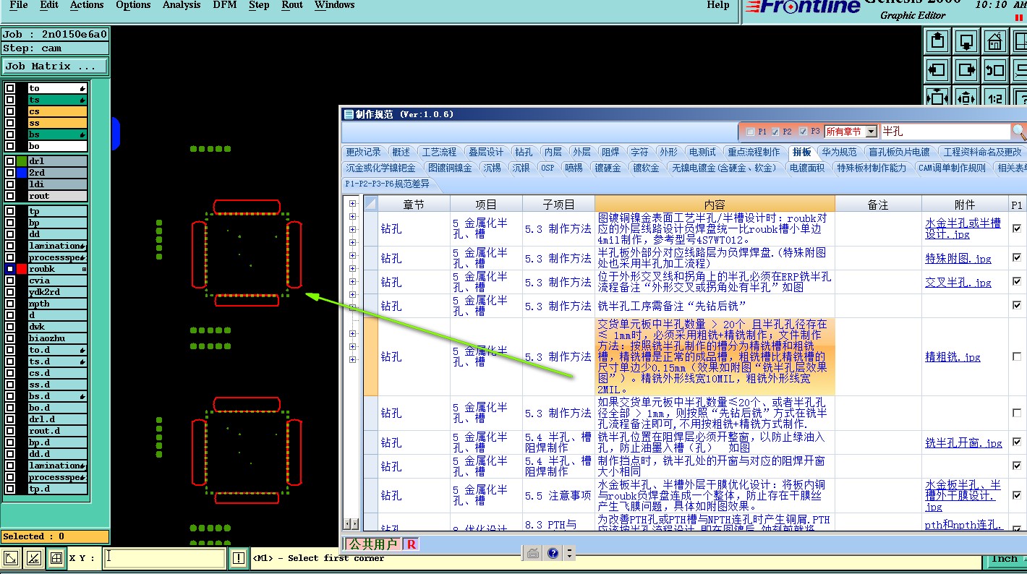The height and width of the screenshot is (574, 1027).
Task: Toggle the P2 filter checkbox
Action: [x=776, y=132]
